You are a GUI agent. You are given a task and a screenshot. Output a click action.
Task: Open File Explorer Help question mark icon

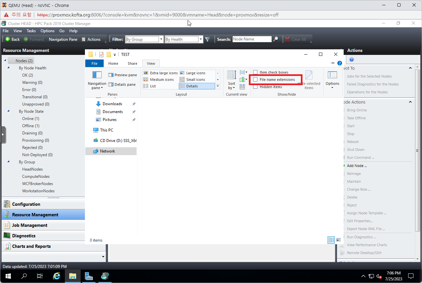coord(340,63)
